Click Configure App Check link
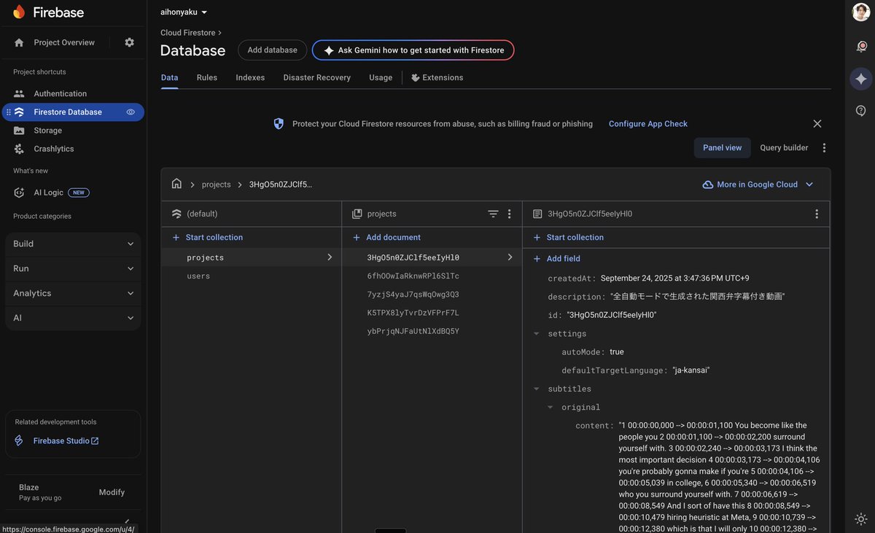Image resolution: width=875 pixels, height=533 pixels. pos(648,124)
